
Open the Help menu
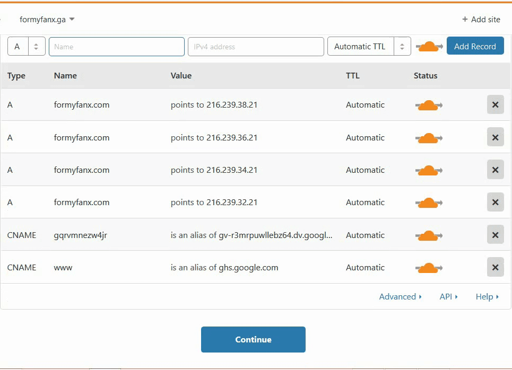click(x=487, y=297)
